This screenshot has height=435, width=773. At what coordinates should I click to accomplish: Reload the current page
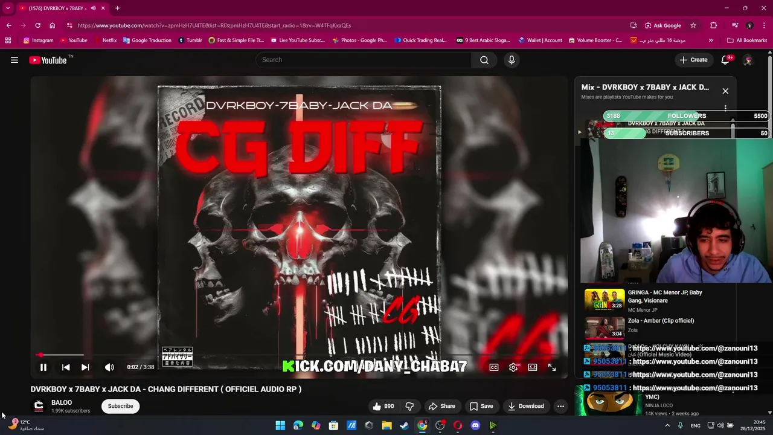point(37,25)
